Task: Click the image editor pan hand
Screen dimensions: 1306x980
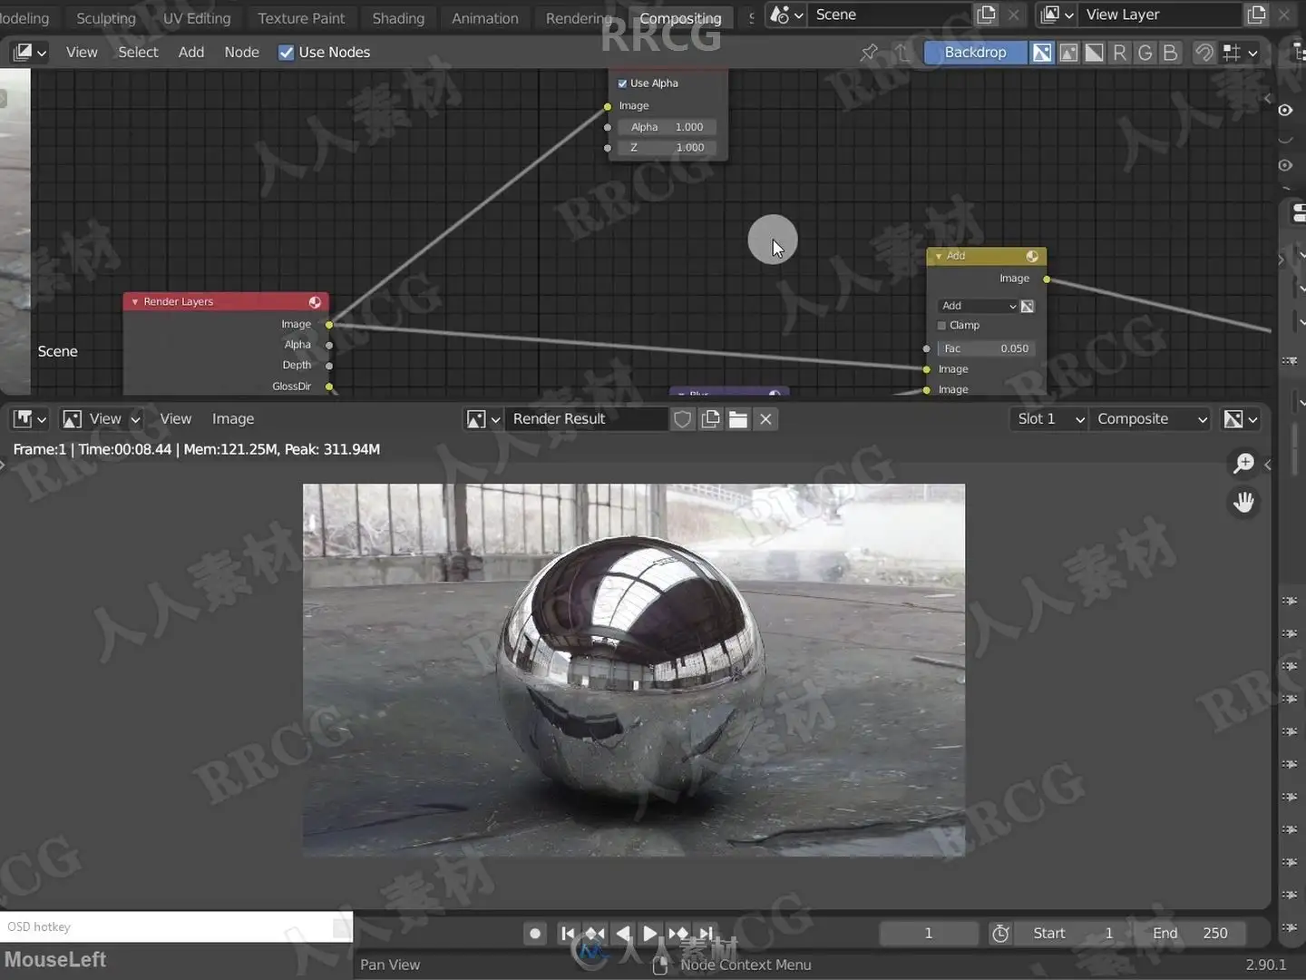Action: [x=1244, y=502]
